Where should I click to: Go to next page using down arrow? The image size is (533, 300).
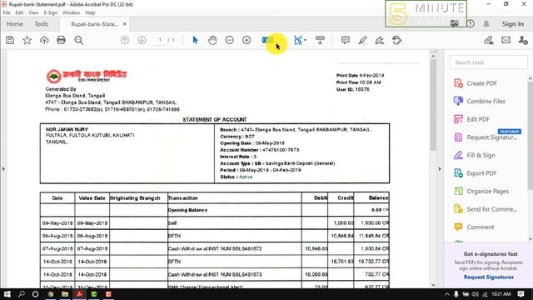[142, 40]
